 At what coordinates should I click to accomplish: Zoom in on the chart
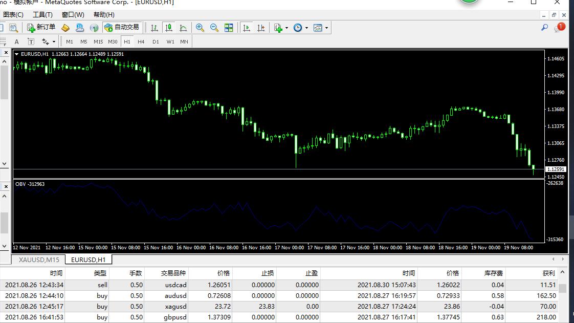tap(200, 28)
